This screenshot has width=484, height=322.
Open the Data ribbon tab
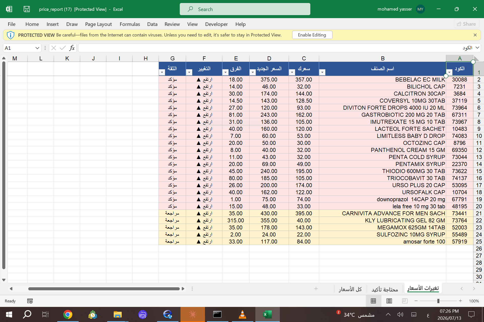point(152,24)
